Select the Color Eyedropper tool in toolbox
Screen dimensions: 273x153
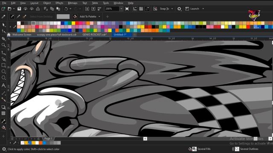point(3,121)
